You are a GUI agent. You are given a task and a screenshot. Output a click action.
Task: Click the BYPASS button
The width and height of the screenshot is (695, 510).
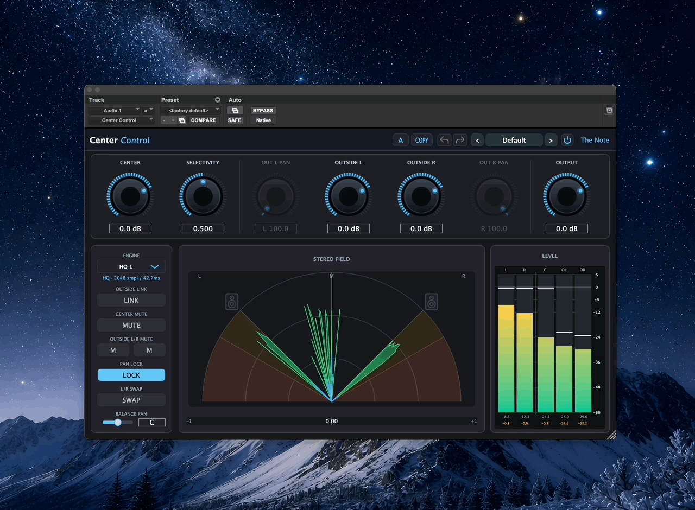263,110
